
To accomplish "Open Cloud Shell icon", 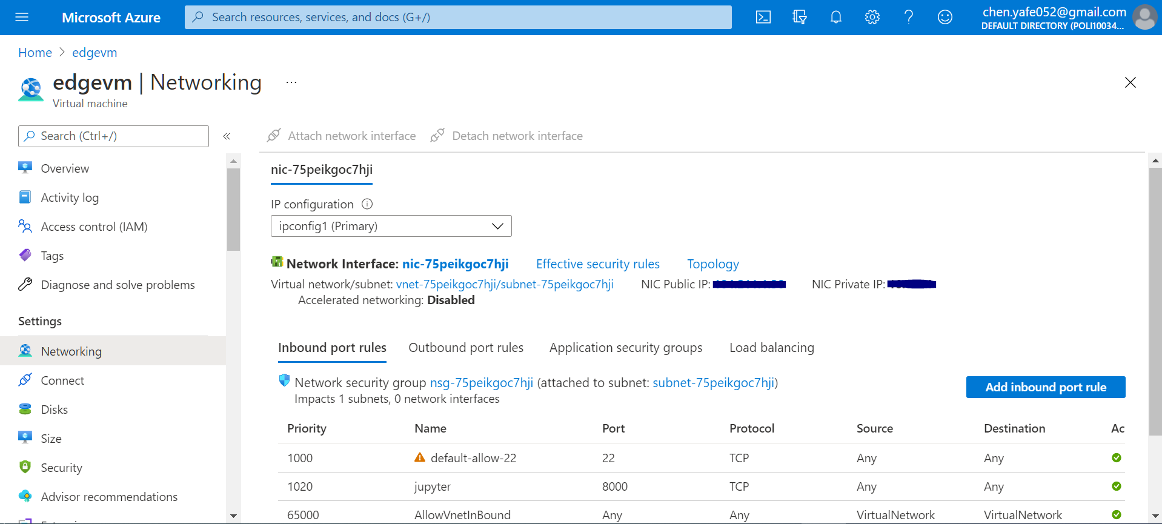I will [763, 17].
